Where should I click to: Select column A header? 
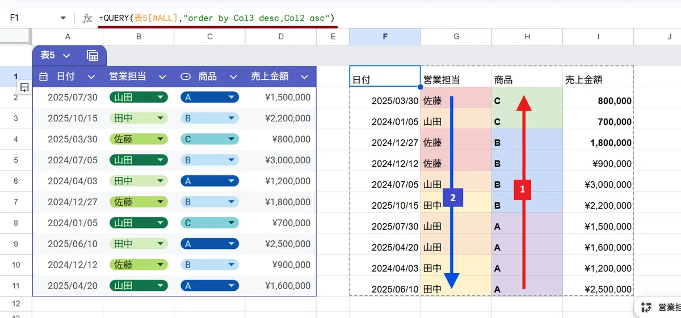click(68, 37)
